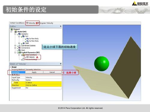Select the Coordinate Systems icon
The image size is (150, 112).
19,46
